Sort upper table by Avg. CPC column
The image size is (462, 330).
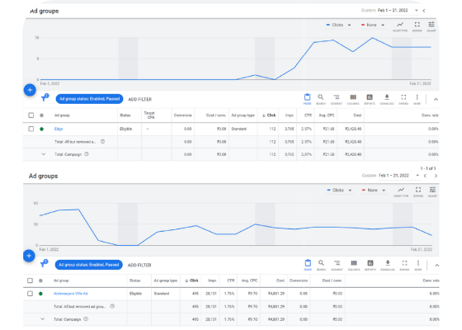[x=327, y=115]
